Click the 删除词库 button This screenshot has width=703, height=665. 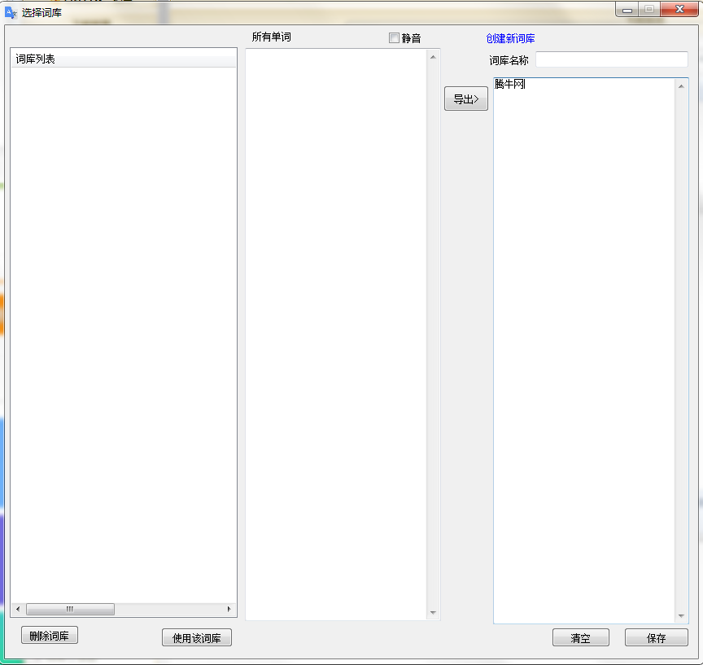tap(50, 636)
